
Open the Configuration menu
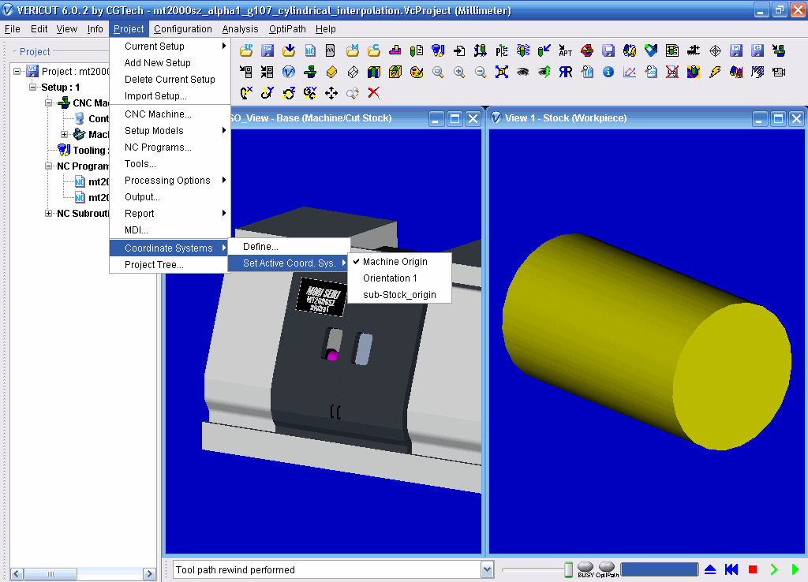coord(183,29)
